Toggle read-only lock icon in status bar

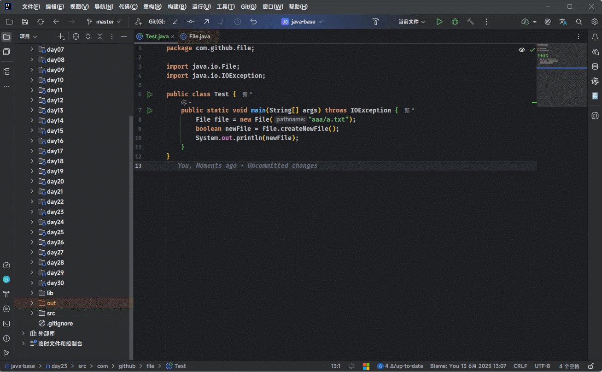click(590, 366)
